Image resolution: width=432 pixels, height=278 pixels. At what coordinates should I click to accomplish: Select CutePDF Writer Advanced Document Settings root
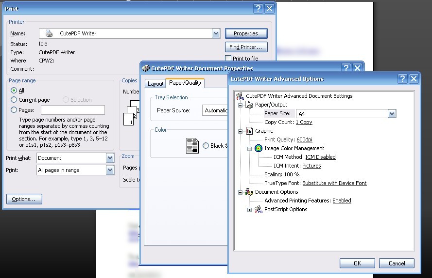[x=299, y=96]
